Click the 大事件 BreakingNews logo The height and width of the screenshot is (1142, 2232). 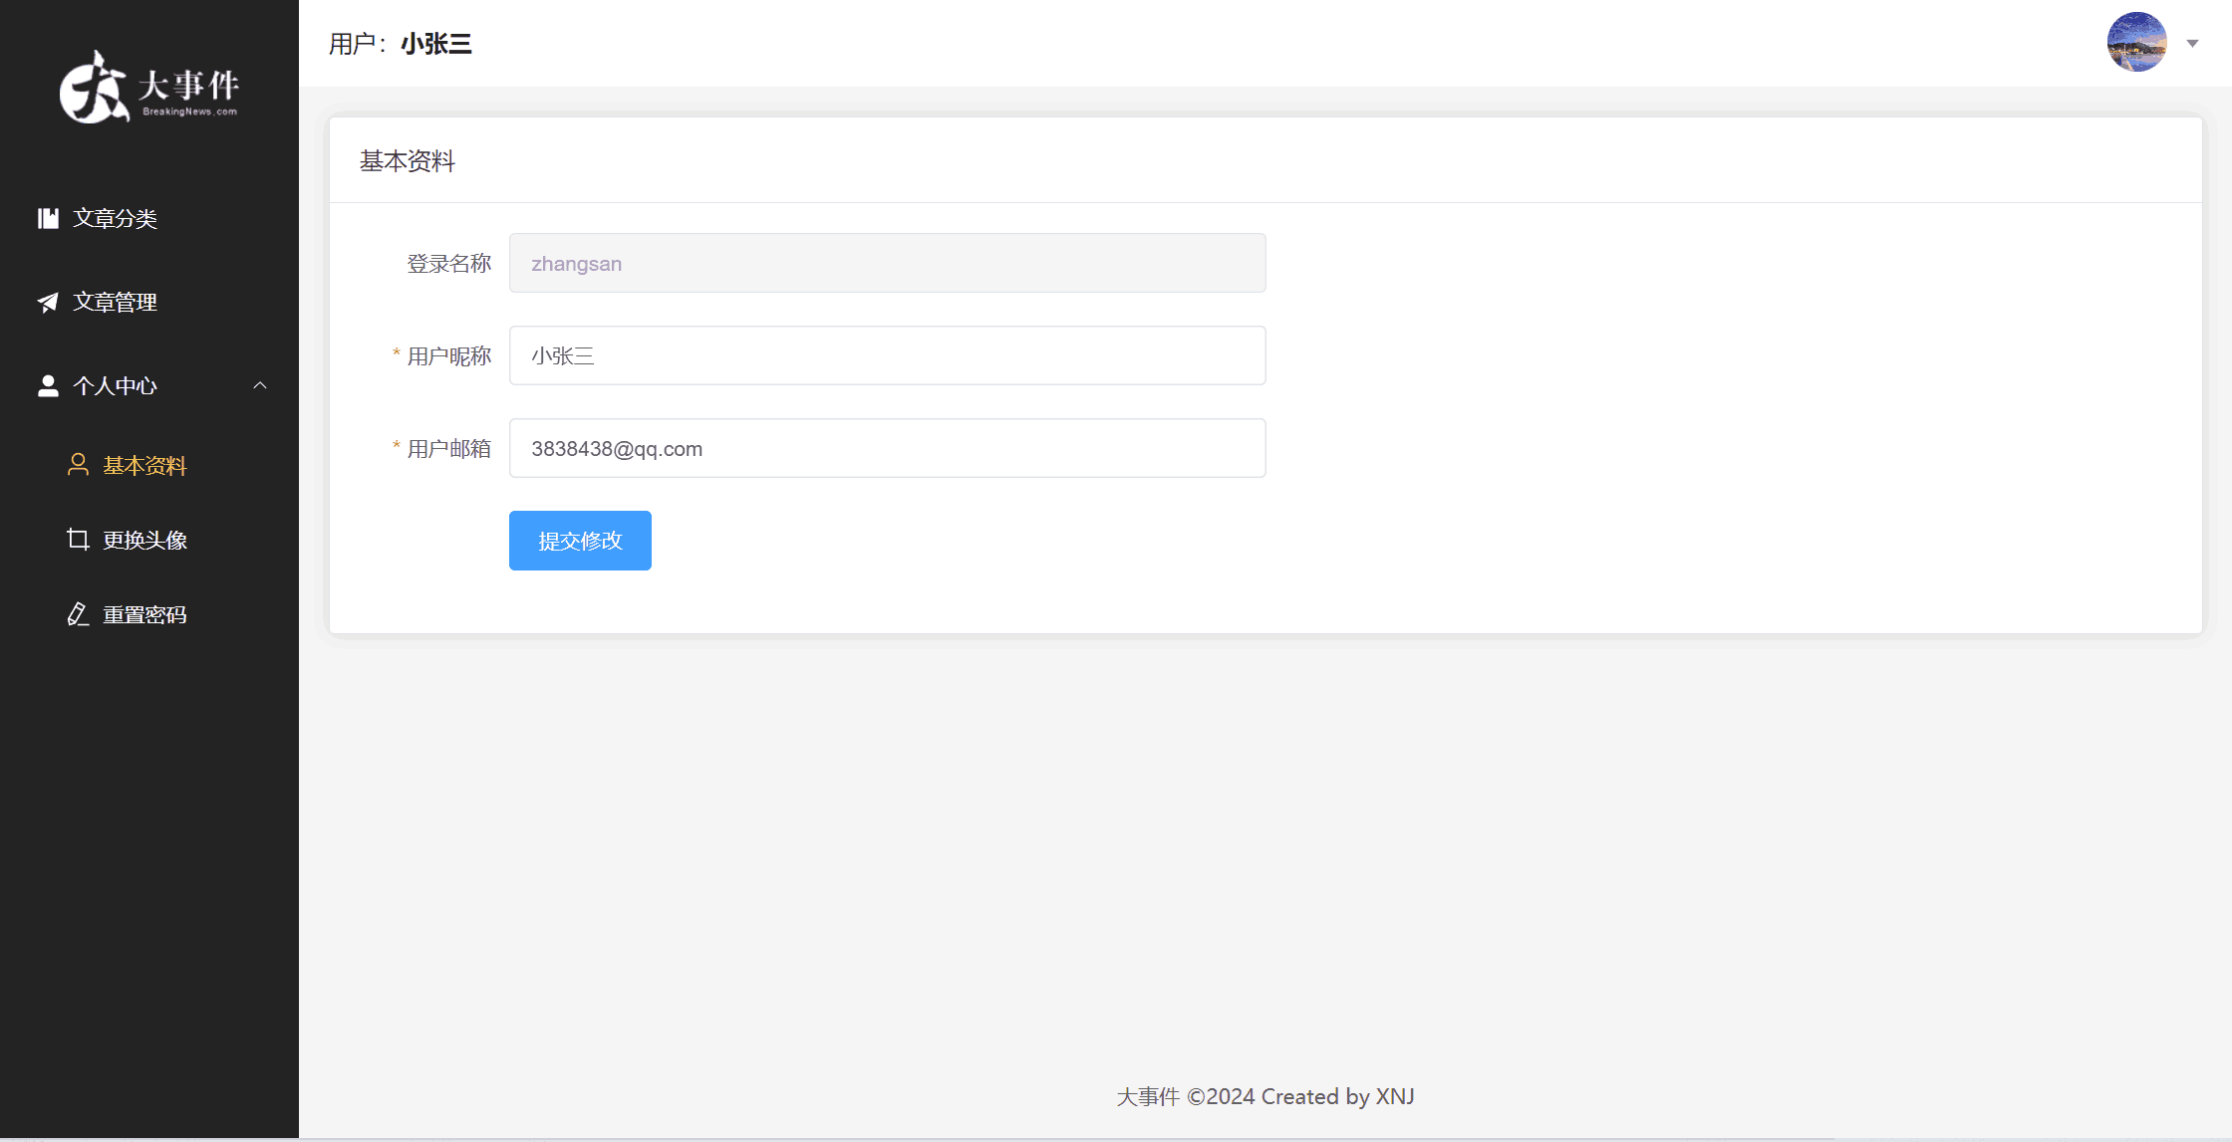(149, 88)
